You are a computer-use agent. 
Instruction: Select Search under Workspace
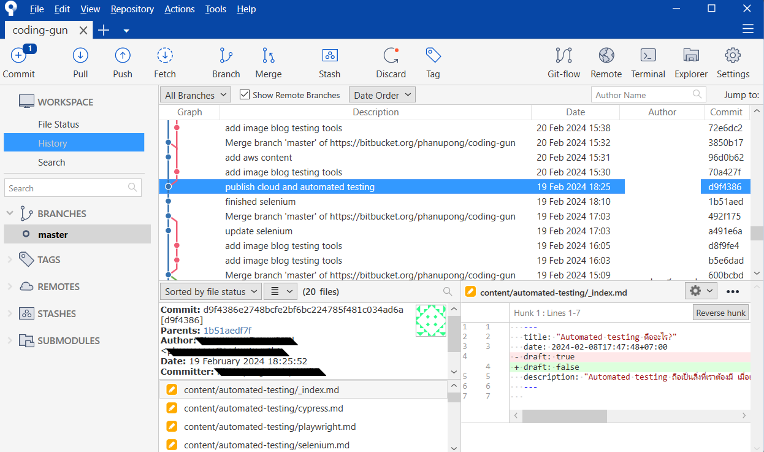pos(52,162)
